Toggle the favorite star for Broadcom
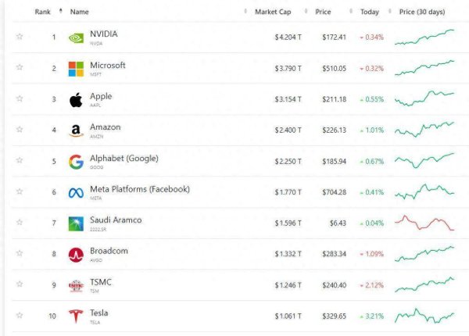The height and width of the screenshot is (336, 469). [x=20, y=253]
